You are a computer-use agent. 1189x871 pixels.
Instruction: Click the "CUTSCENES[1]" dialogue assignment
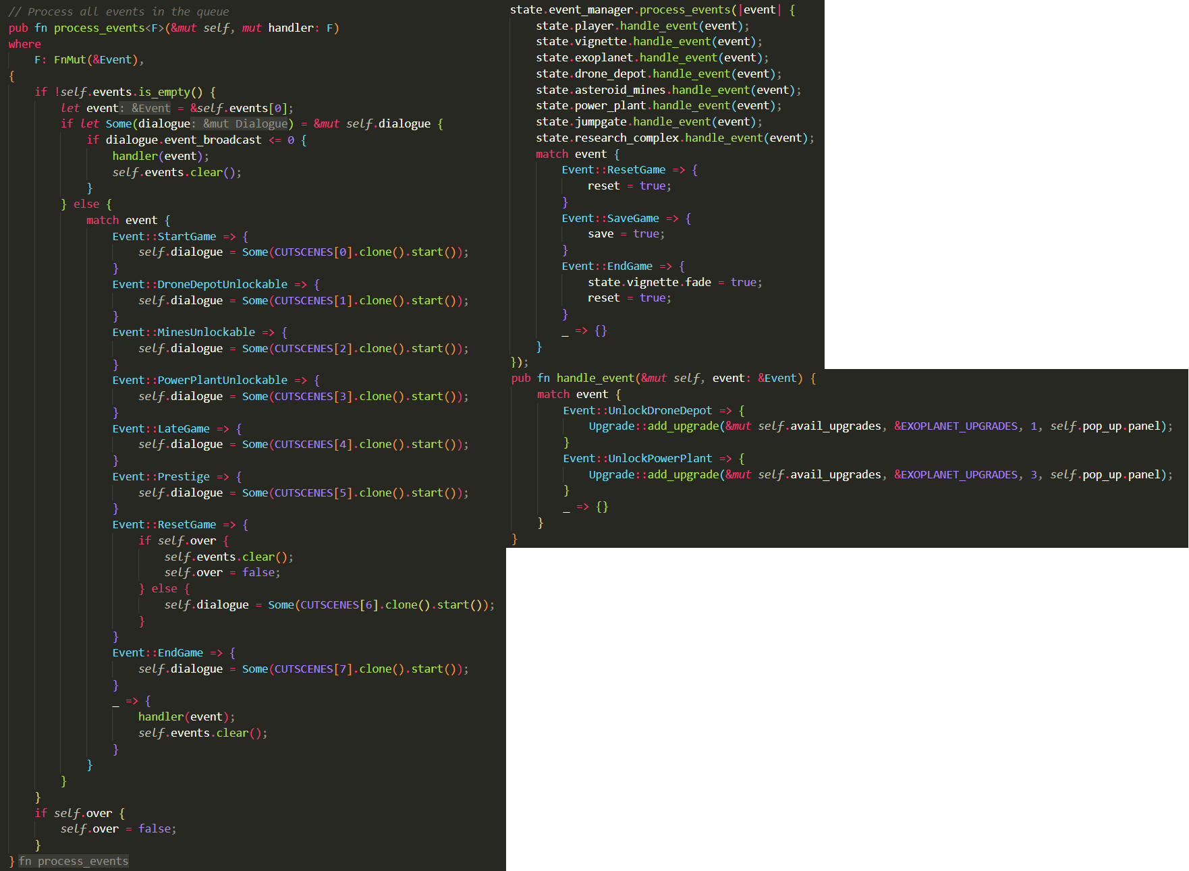pos(304,300)
